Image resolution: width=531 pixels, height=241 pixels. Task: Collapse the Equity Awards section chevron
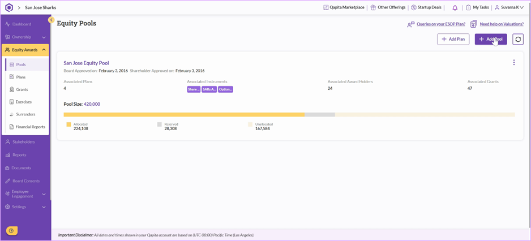44,50
